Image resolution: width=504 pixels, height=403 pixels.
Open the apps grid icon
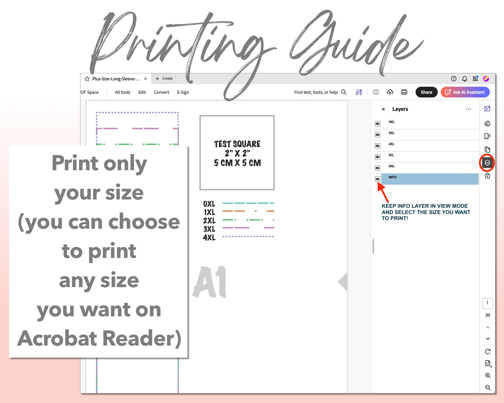pyautogui.click(x=475, y=79)
